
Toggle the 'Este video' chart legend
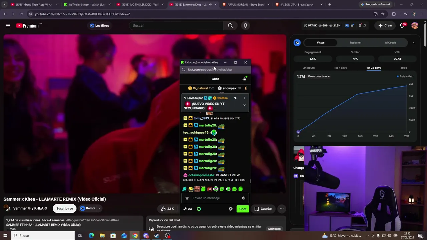(x=405, y=76)
